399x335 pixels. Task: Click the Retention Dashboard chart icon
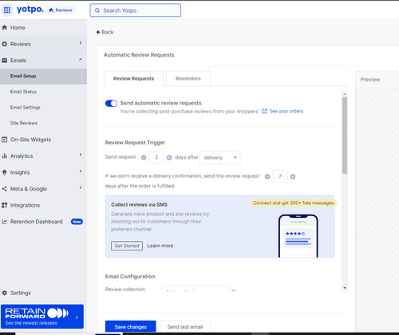(x=4, y=222)
